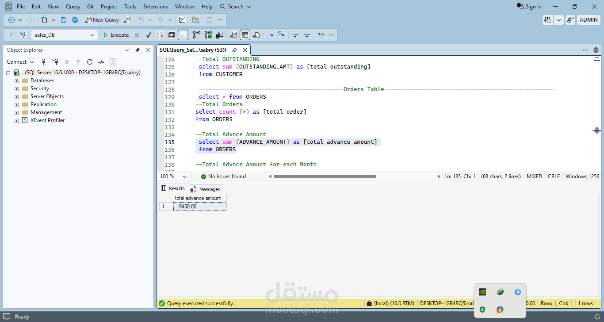Image resolution: width=604 pixels, height=322 pixels.
Task: Click the No issues found indicator
Action: pyautogui.click(x=223, y=176)
